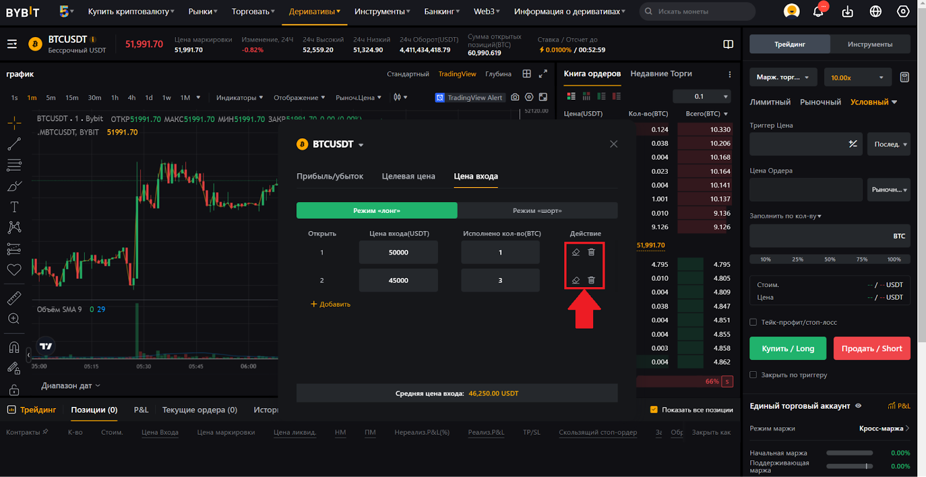Edit entry row 1 with eraser icon
Image resolution: width=926 pixels, height=477 pixels.
pyautogui.click(x=576, y=252)
